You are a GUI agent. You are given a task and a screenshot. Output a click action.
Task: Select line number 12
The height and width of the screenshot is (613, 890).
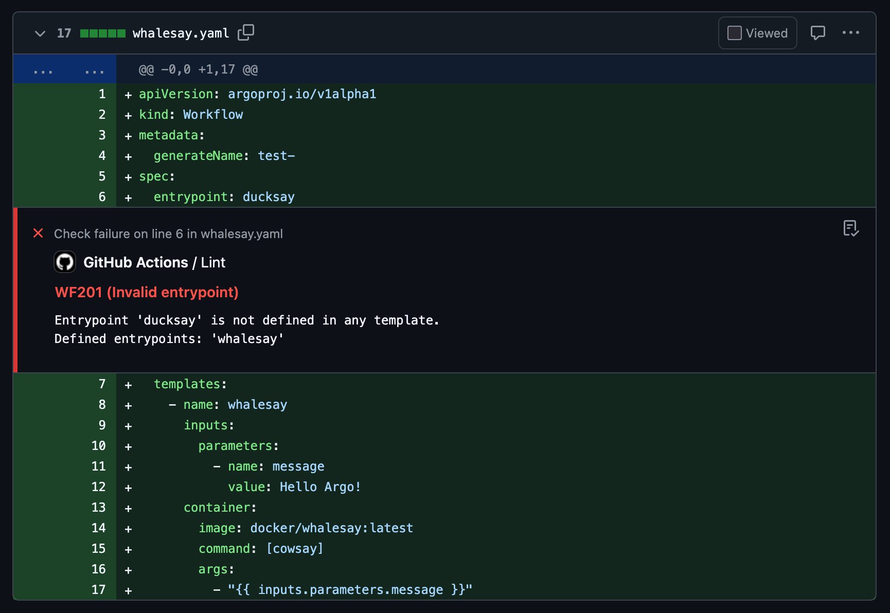[x=98, y=487]
